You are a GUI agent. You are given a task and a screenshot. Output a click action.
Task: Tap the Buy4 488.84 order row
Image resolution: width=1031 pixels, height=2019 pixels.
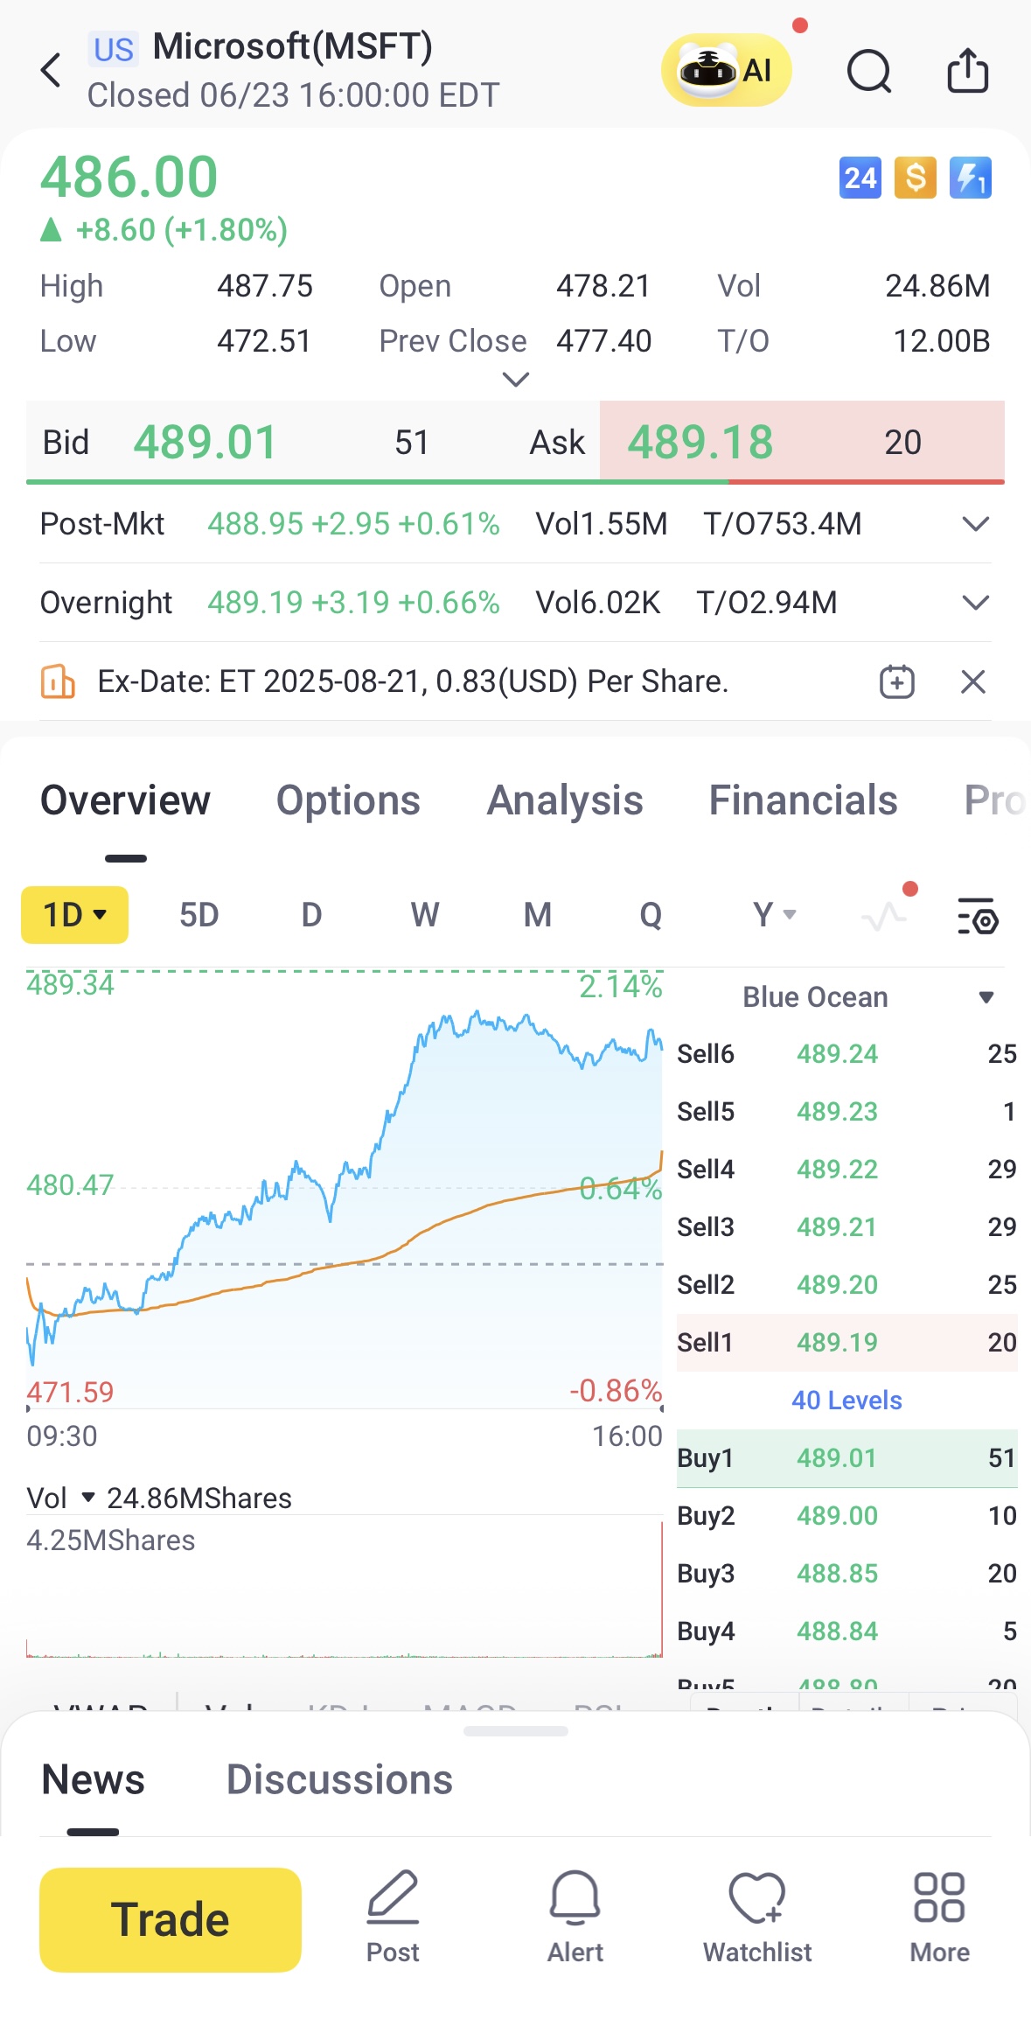(x=846, y=1631)
